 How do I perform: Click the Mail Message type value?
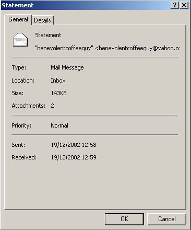click(x=67, y=67)
